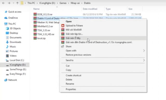Select Games in the address path
The height and width of the screenshot is (100, 166).
click(x=63, y=3)
